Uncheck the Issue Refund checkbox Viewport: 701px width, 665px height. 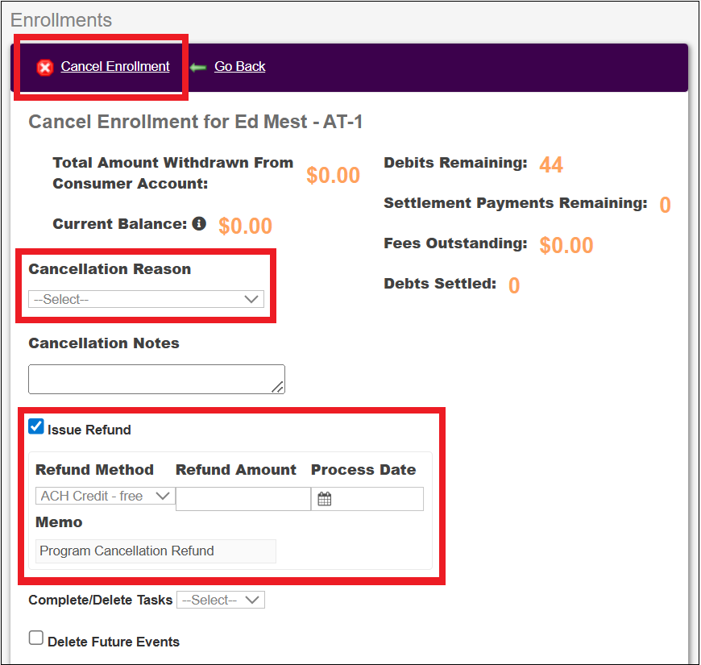coord(35,427)
